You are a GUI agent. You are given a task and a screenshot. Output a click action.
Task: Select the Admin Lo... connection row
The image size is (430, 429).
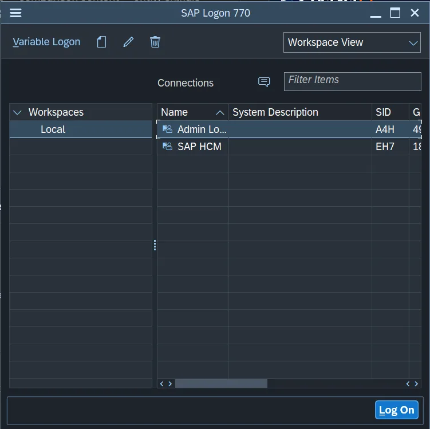tap(289, 129)
